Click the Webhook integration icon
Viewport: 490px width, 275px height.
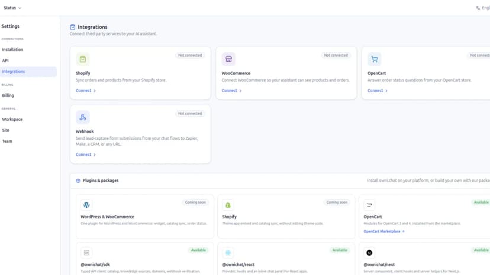(x=82, y=117)
